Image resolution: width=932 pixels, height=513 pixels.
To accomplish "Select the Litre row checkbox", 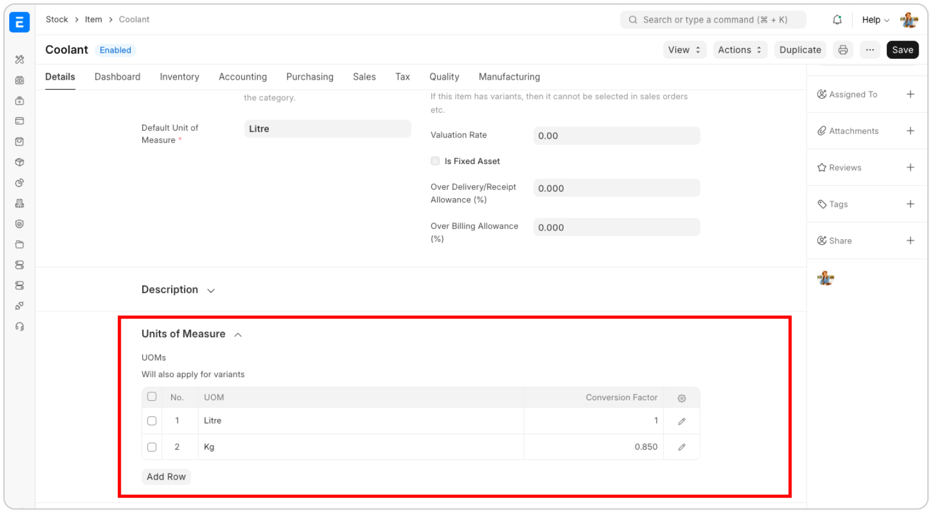I will (152, 421).
